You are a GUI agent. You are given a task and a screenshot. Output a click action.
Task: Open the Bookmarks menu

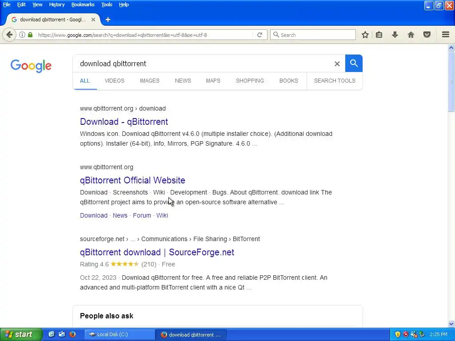[x=83, y=4]
